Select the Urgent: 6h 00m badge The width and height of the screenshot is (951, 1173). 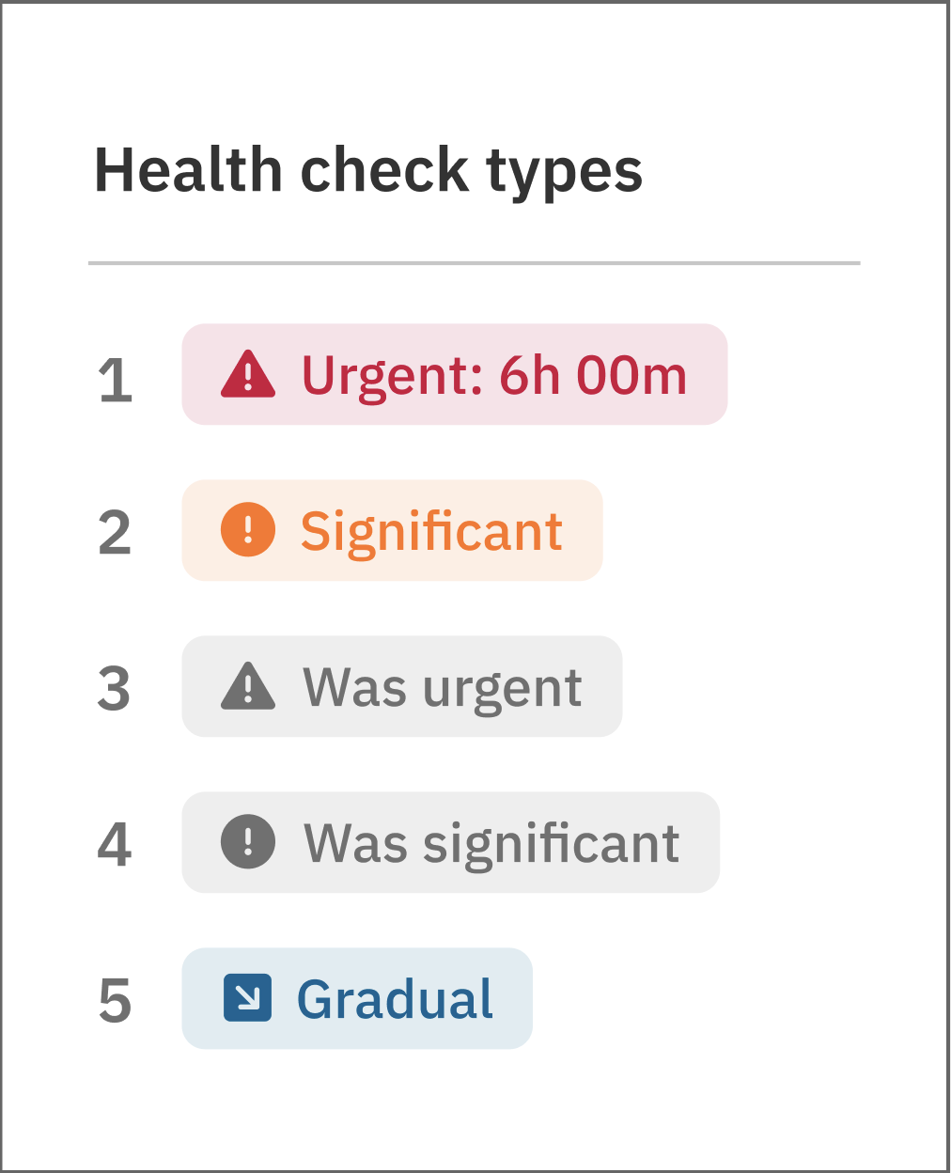tap(455, 374)
